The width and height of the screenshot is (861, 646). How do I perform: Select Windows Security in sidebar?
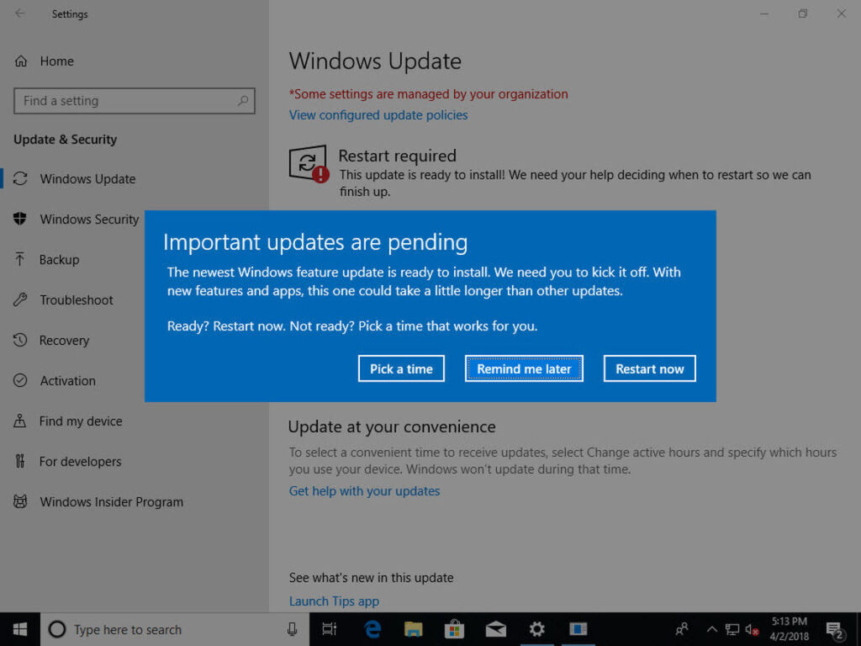click(88, 220)
